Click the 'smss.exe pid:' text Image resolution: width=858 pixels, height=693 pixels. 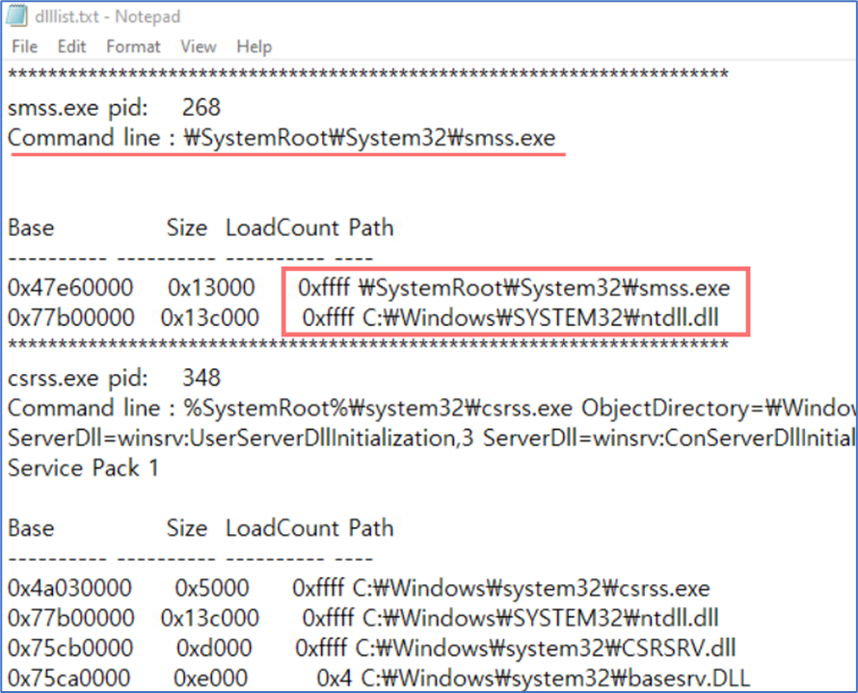click(78, 108)
